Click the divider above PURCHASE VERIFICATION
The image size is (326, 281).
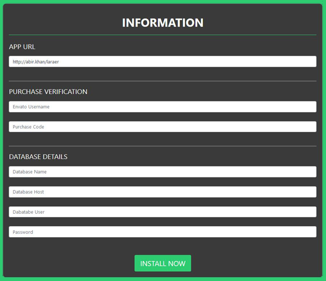pyautogui.click(x=162, y=81)
